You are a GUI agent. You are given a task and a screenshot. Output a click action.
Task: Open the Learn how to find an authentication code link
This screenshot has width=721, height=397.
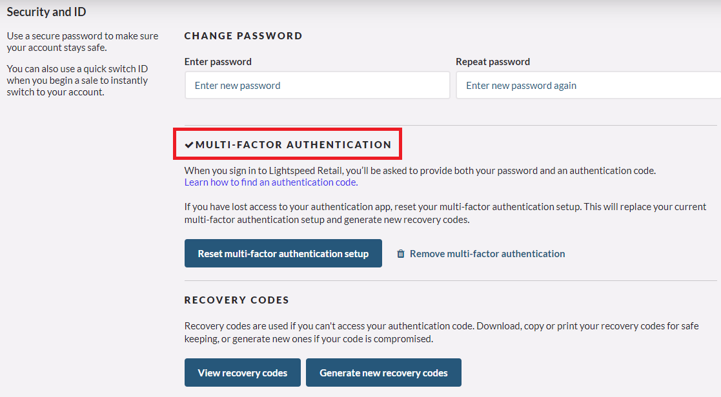point(270,182)
